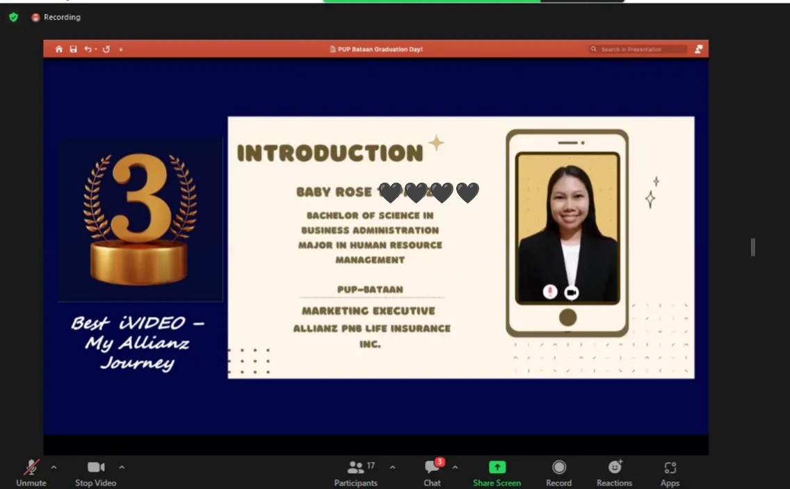Click the graduate's portrait photo
Image resolution: width=790 pixels, height=489 pixels.
click(x=567, y=229)
